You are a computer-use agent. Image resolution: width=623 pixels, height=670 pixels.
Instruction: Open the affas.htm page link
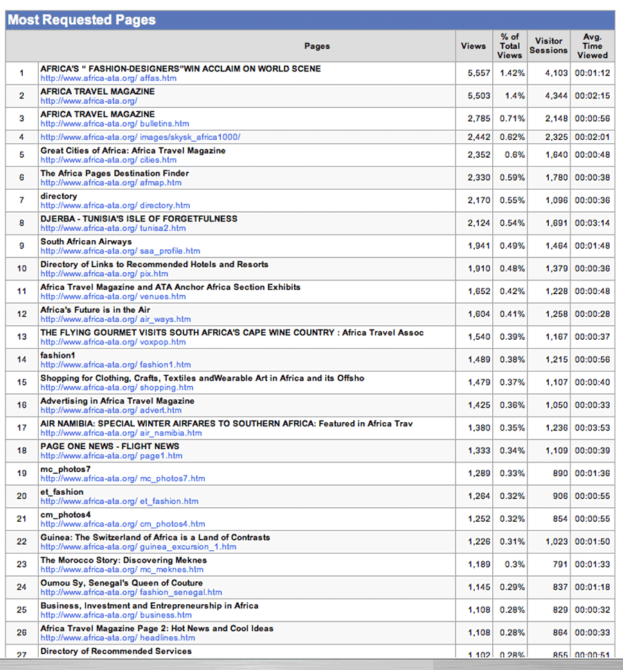point(109,78)
